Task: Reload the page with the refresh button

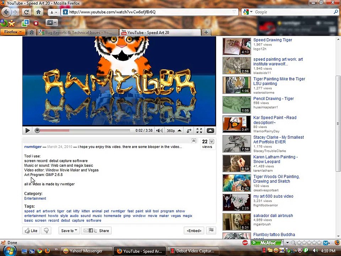Action: pyautogui.click(x=26, y=12)
